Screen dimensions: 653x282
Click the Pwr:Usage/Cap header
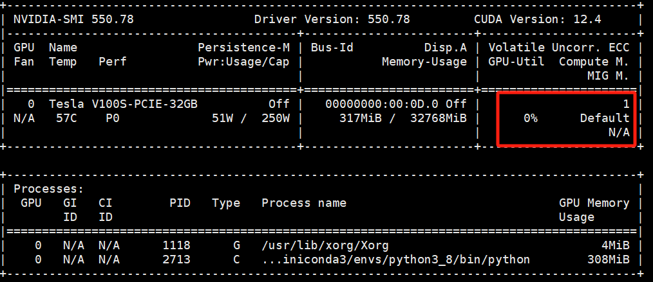243,62
